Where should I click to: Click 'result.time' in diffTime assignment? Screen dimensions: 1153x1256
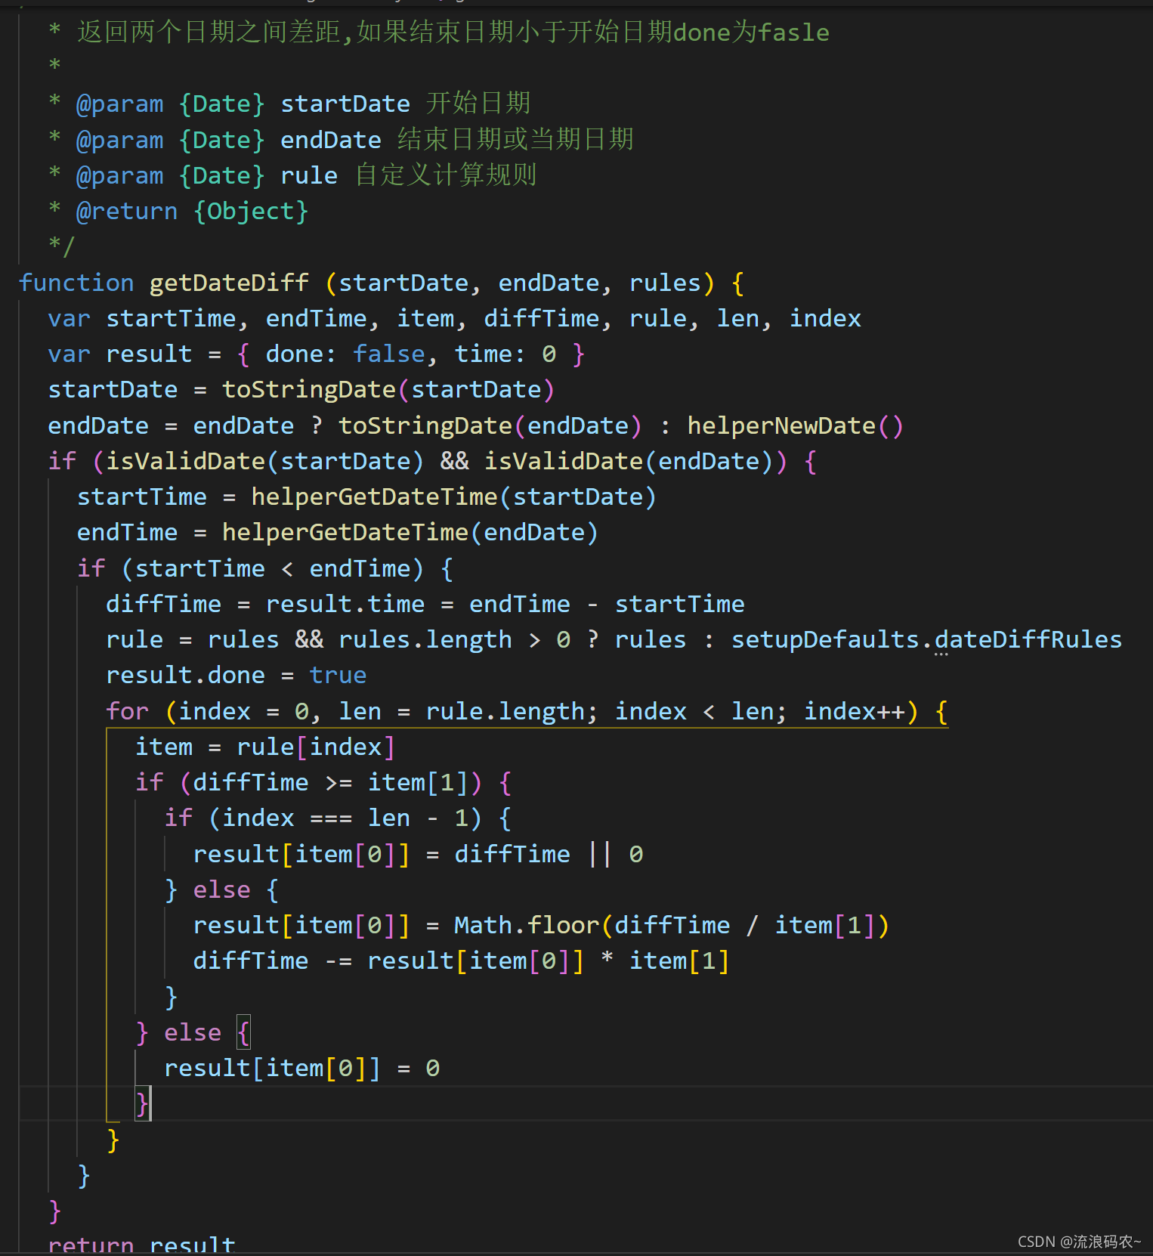coord(345,605)
